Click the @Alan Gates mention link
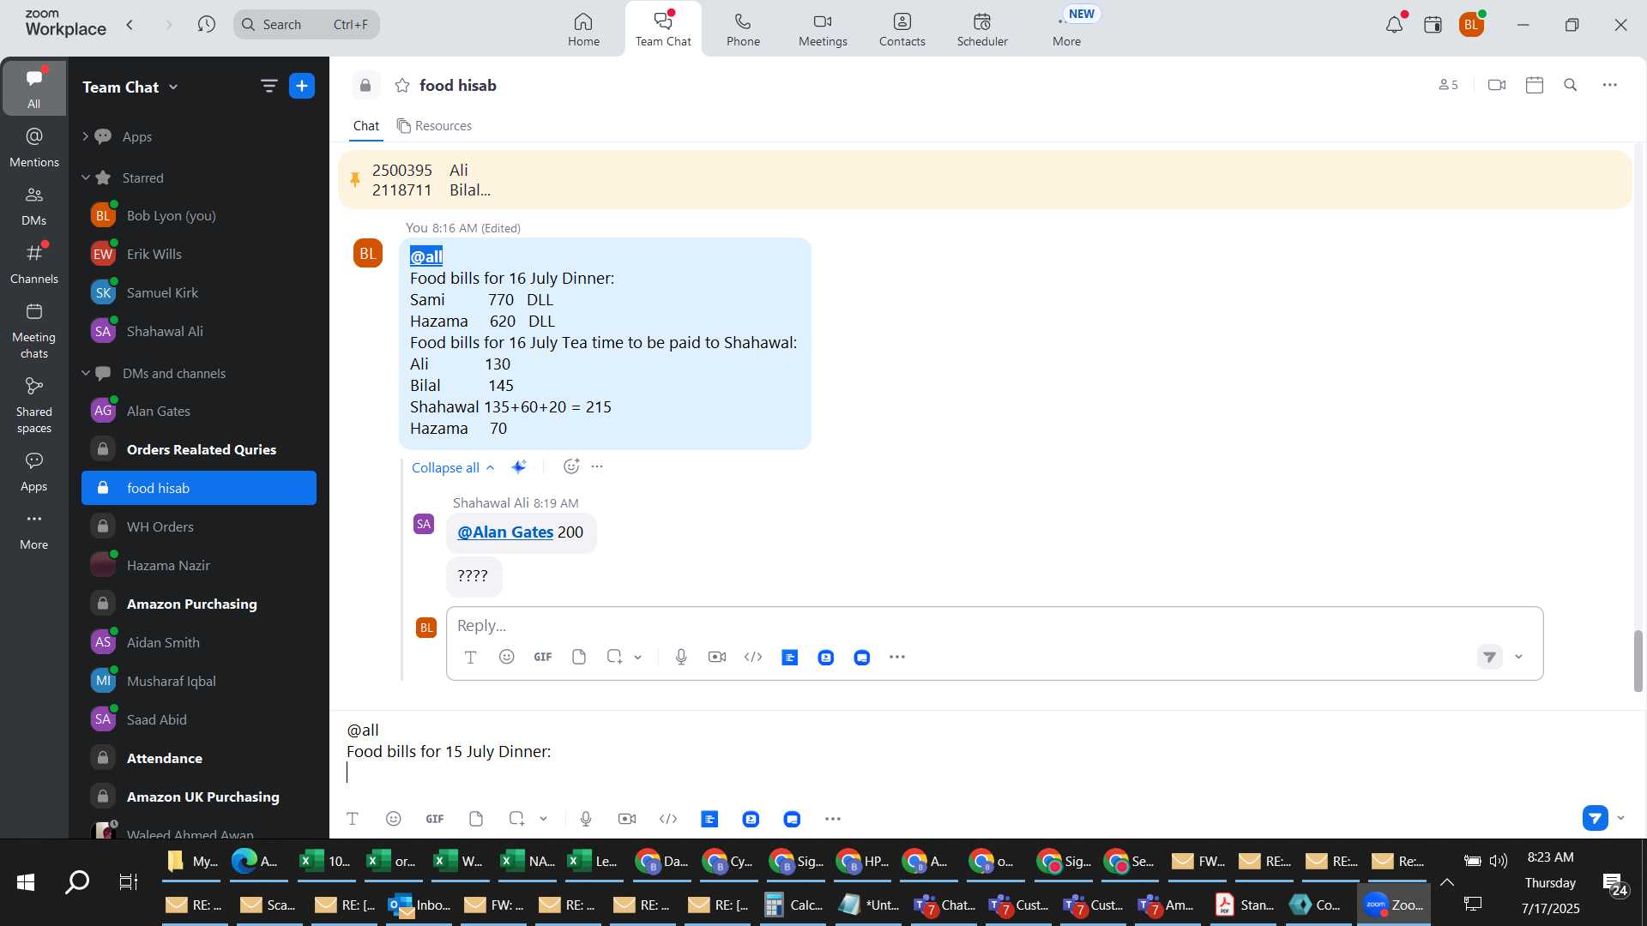This screenshot has height=926, width=1647. pos(505,532)
